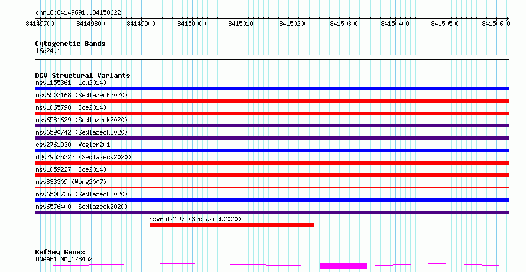526x272 pixels.
Task: Click the dgv2952n223 (Sedlazeck2020) label
Action: point(83,157)
